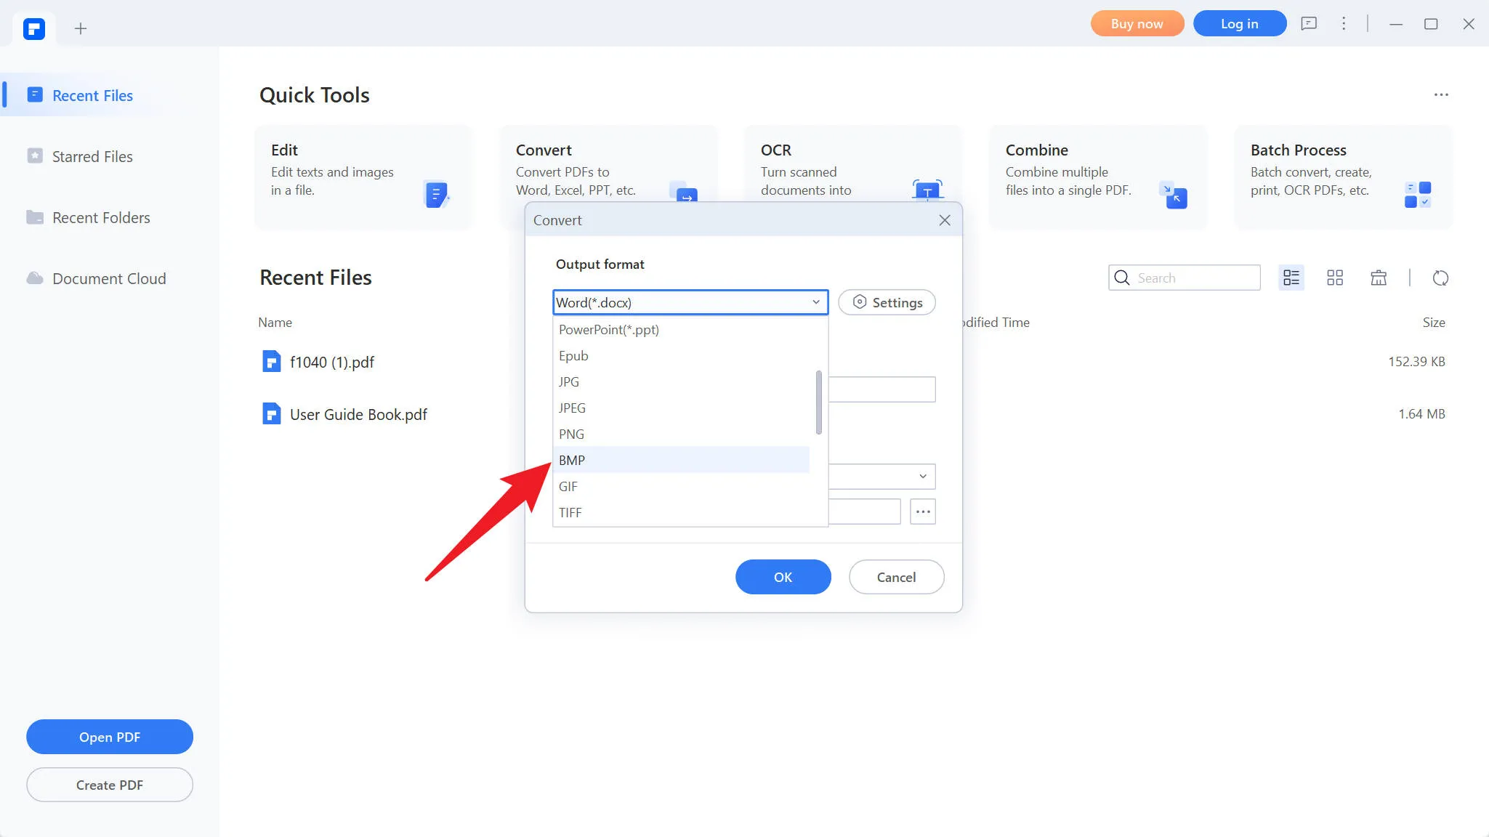Screen dimensions: 1489x837
Task: Click the Batch Process tool icon
Action: [1417, 195]
